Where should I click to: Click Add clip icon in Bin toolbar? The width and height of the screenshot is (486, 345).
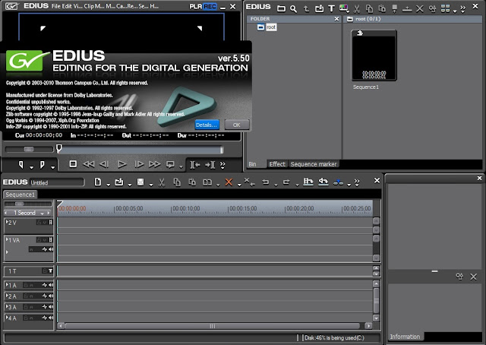[x=319, y=8]
